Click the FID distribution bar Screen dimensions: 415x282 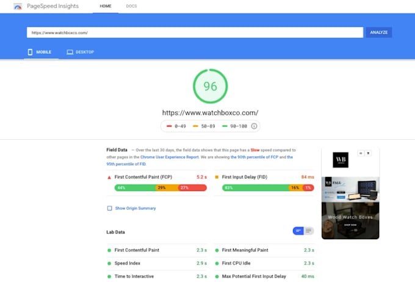point(268,188)
